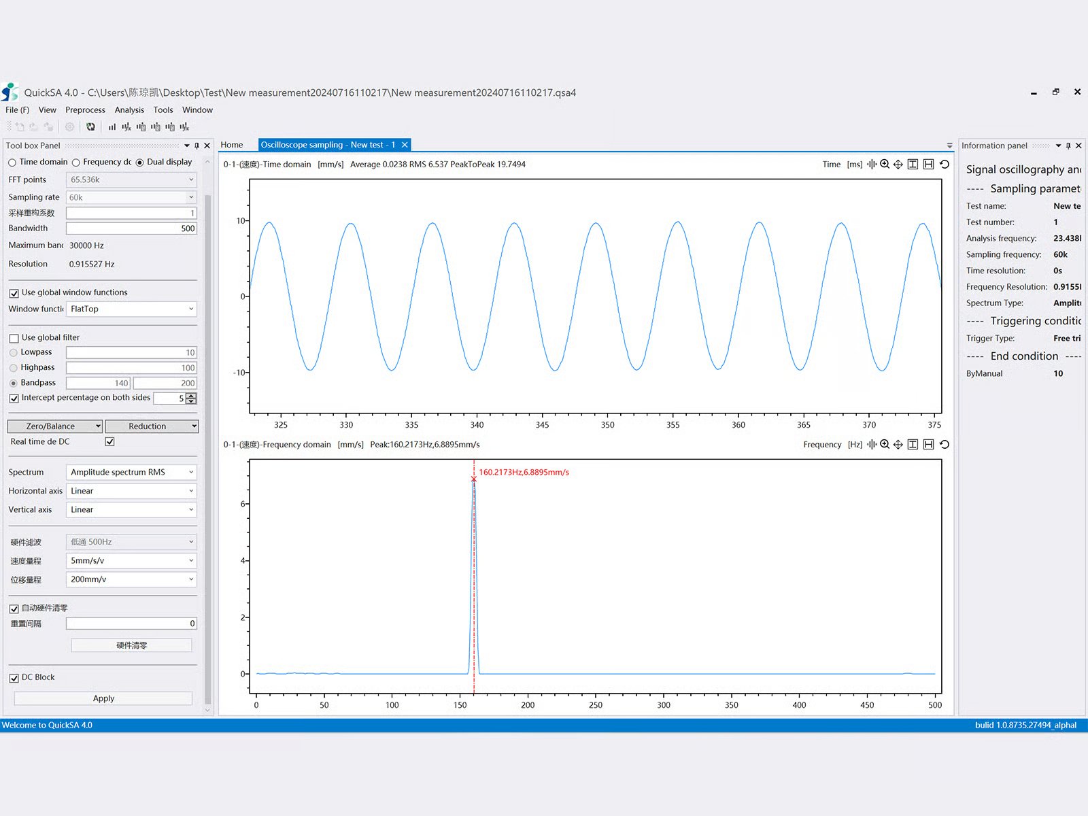Open the Zero/Balance dropdown
The height and width of the screenshot is (816, 1088).
(98, 426)
